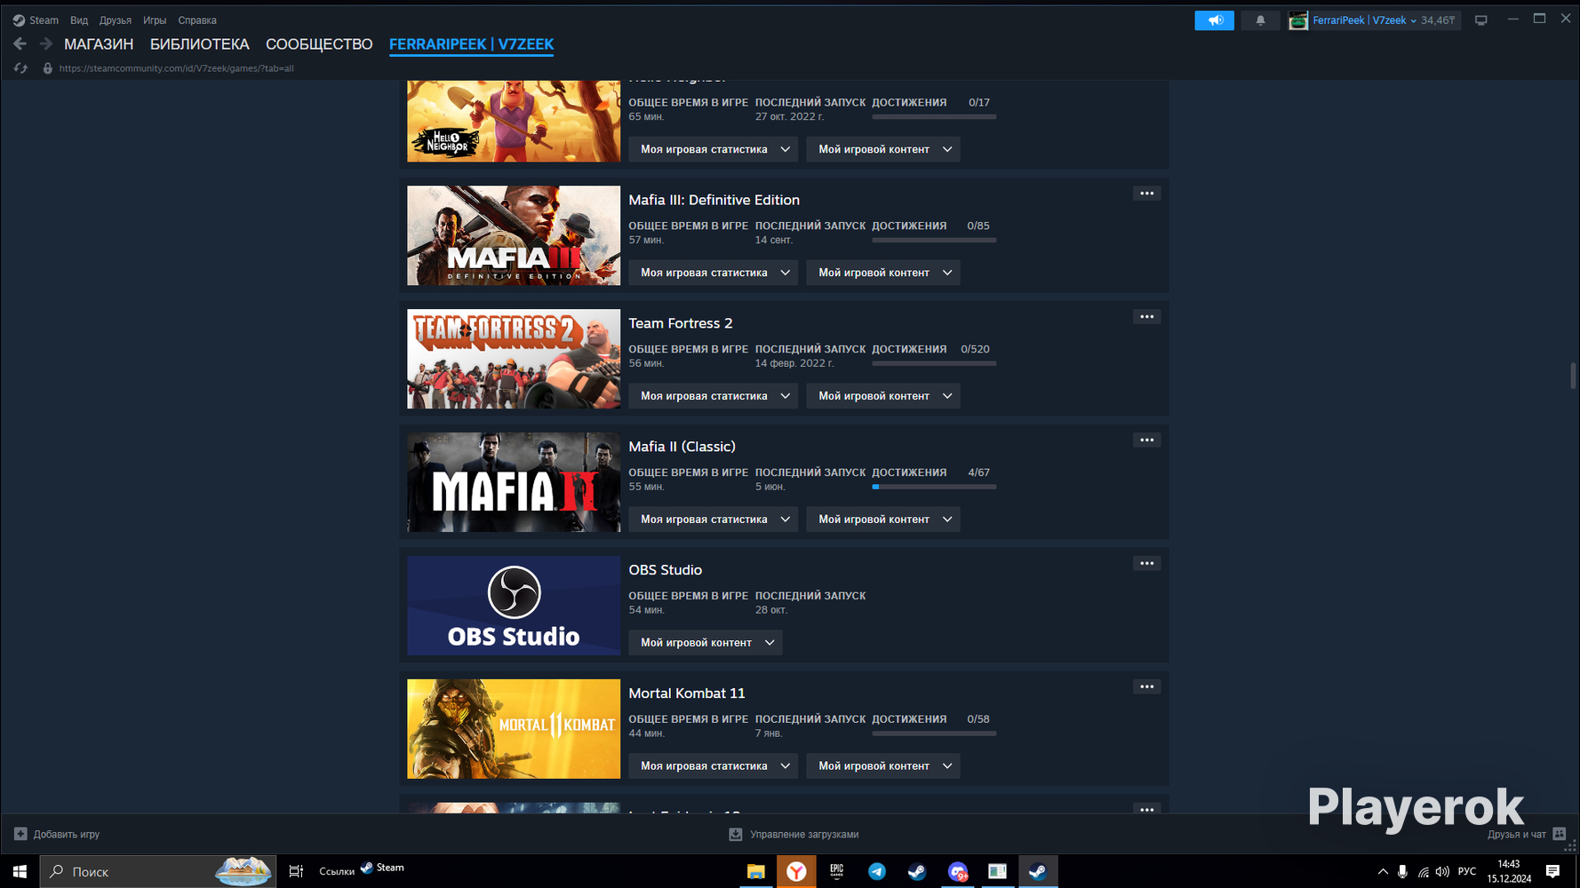Click the Windows taskbar search box
The height and width of the screenshot is (888, 1580).
coord(158,872)
